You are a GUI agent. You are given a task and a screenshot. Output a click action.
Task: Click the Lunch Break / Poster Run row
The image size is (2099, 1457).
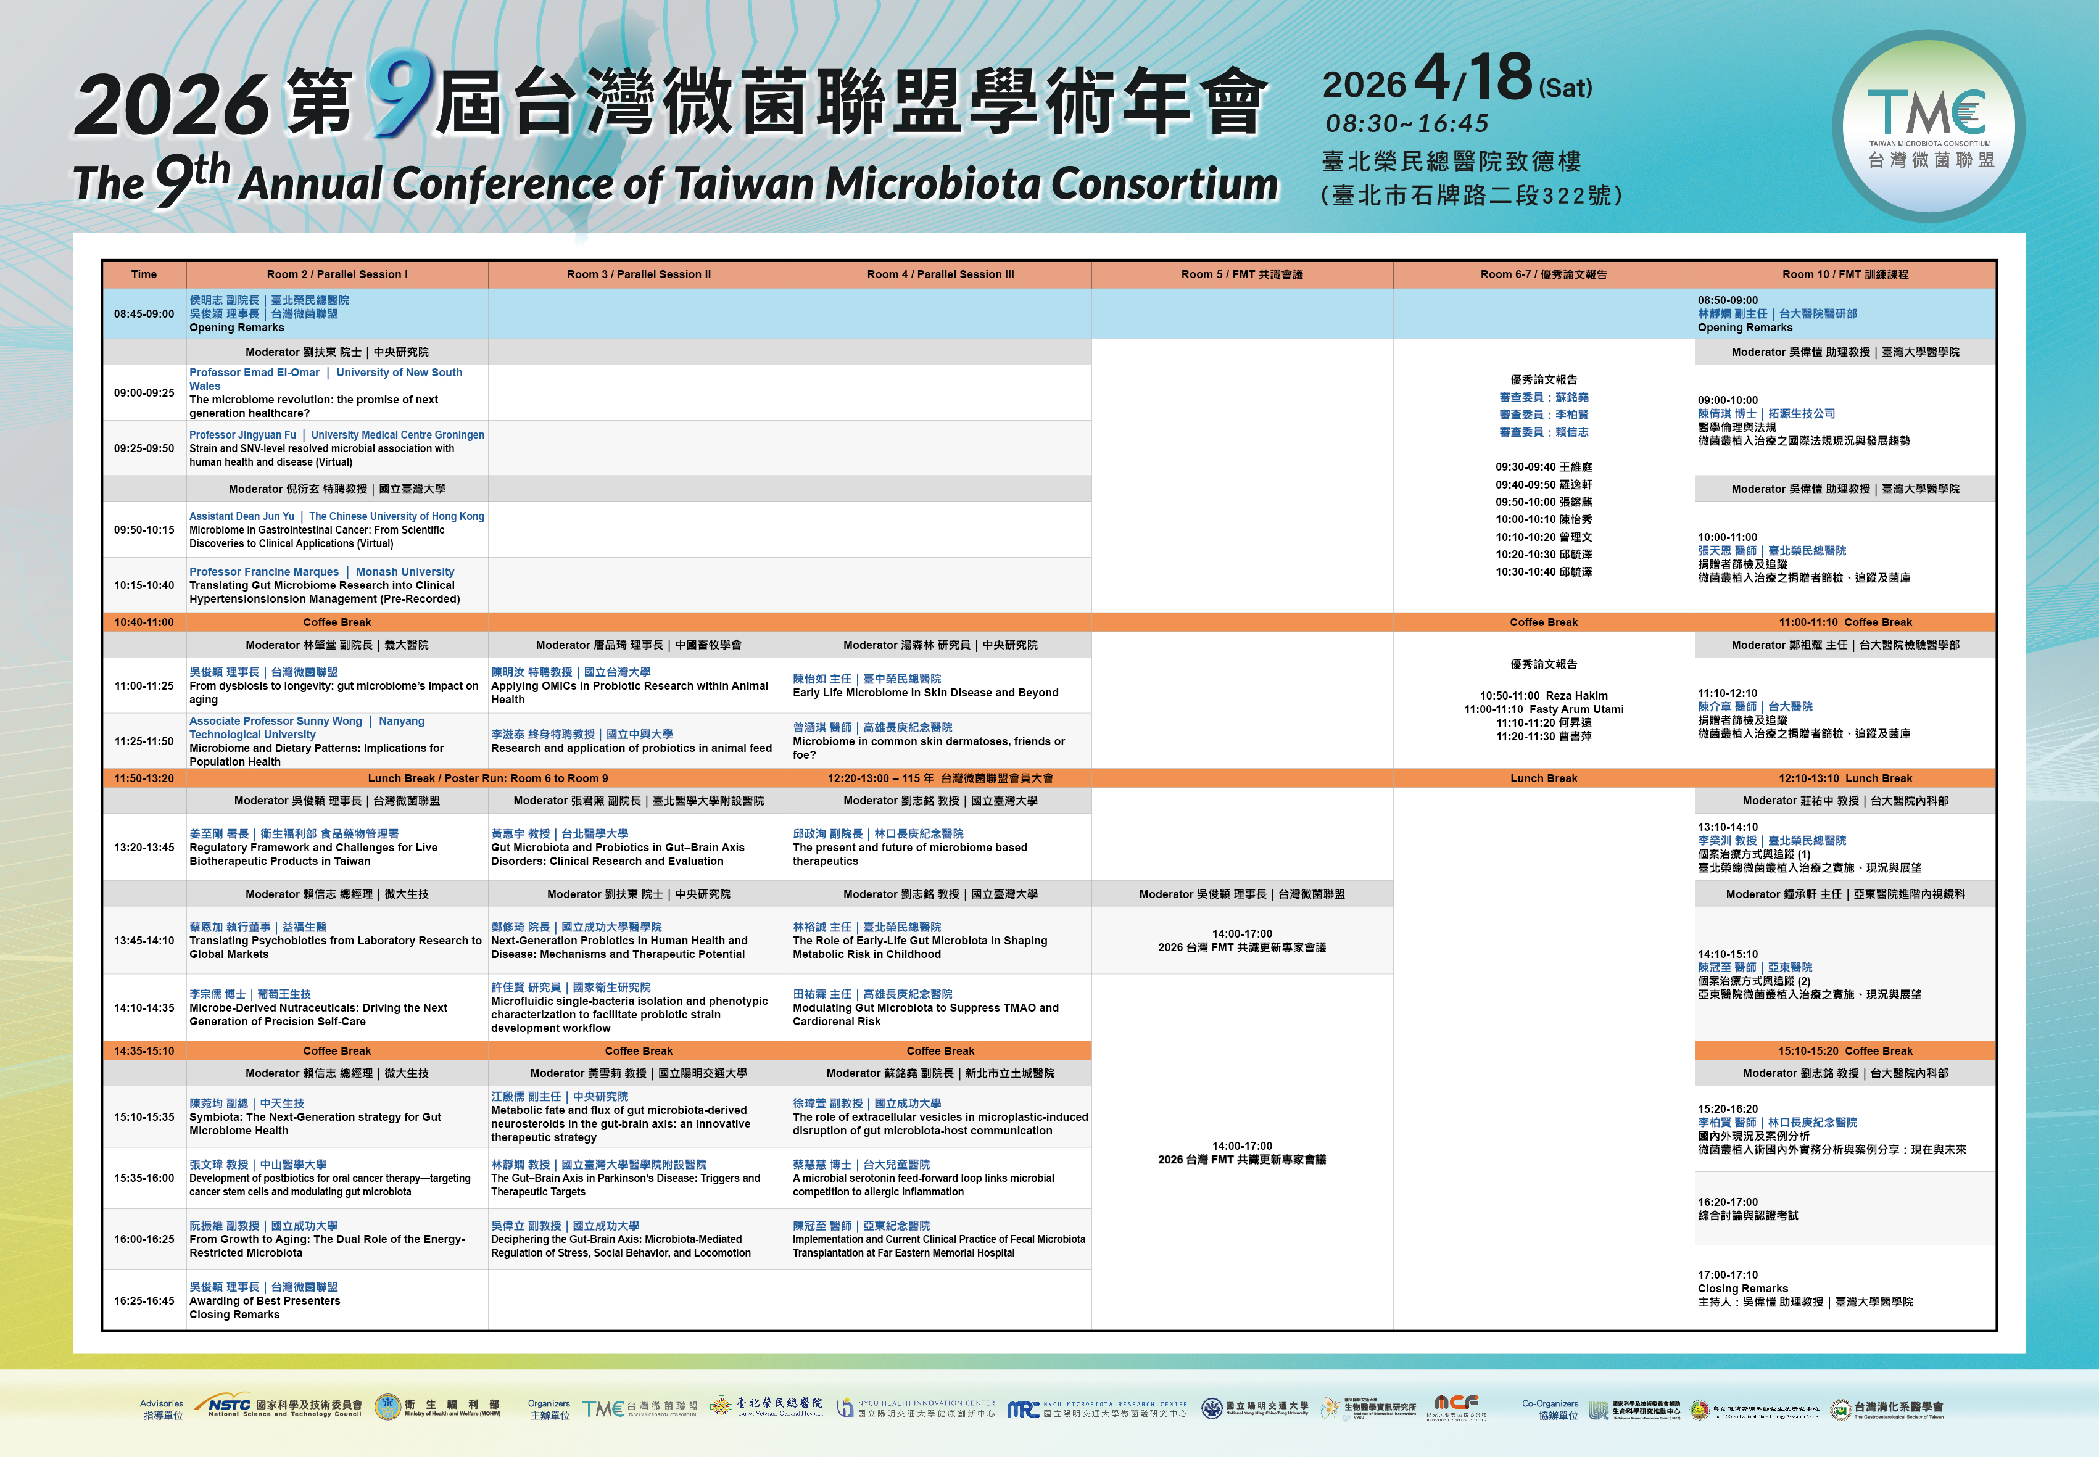(487, 778)
